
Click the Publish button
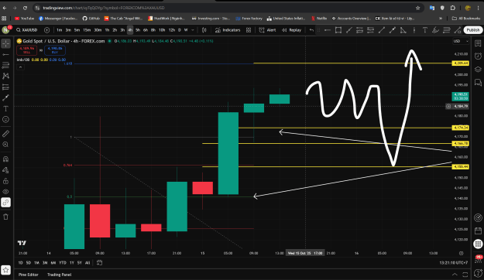pos(473,30)
